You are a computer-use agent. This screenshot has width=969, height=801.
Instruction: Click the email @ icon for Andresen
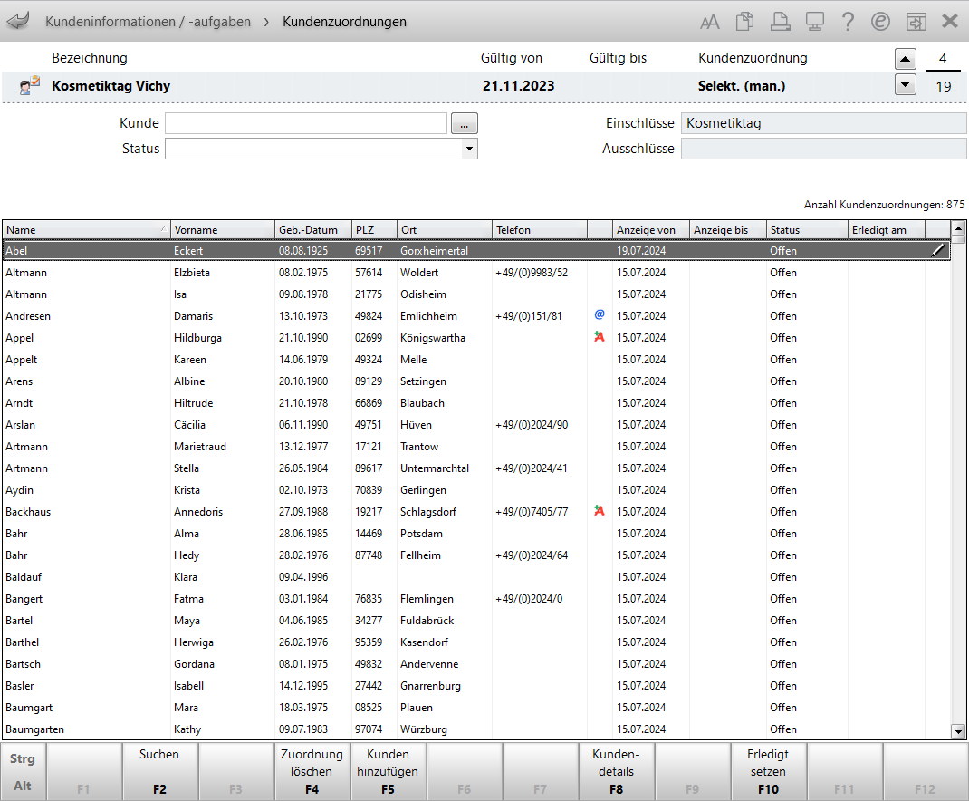[599, 315]
